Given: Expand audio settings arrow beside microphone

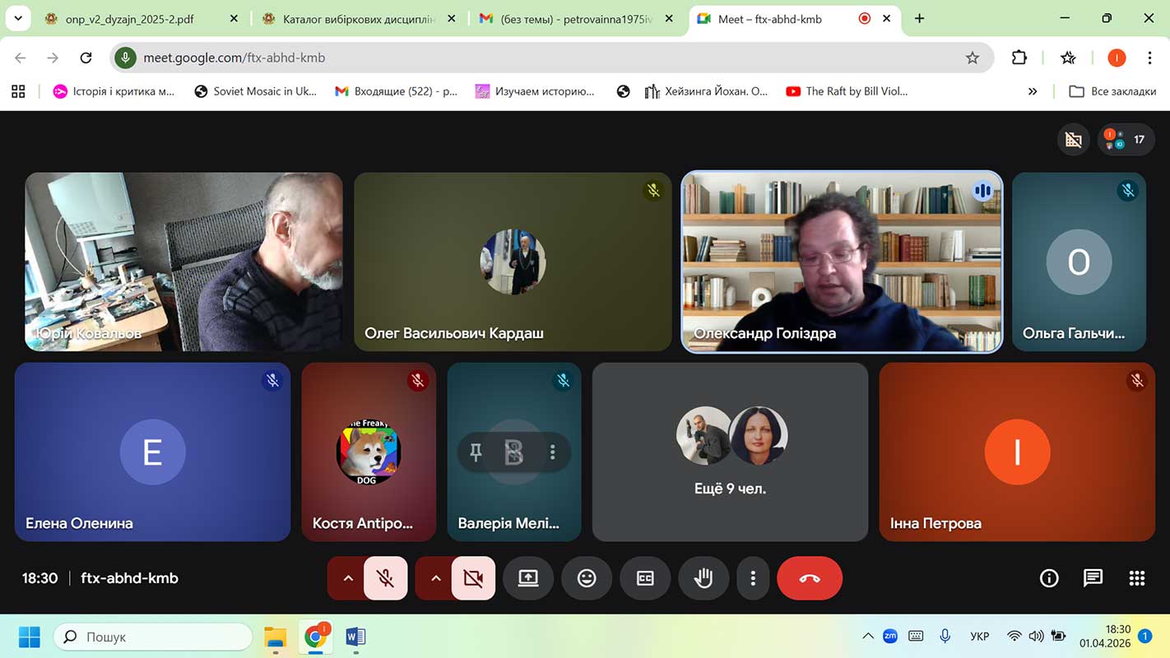Looking at the screenshot, I should point(348,578).
